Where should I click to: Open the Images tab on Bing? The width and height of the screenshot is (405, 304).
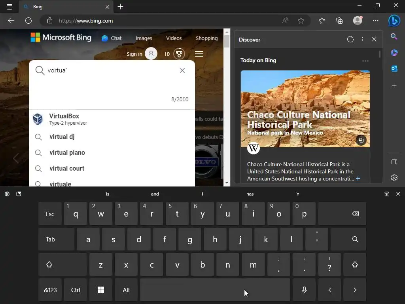pyautogui.click(x=144, y=38)
